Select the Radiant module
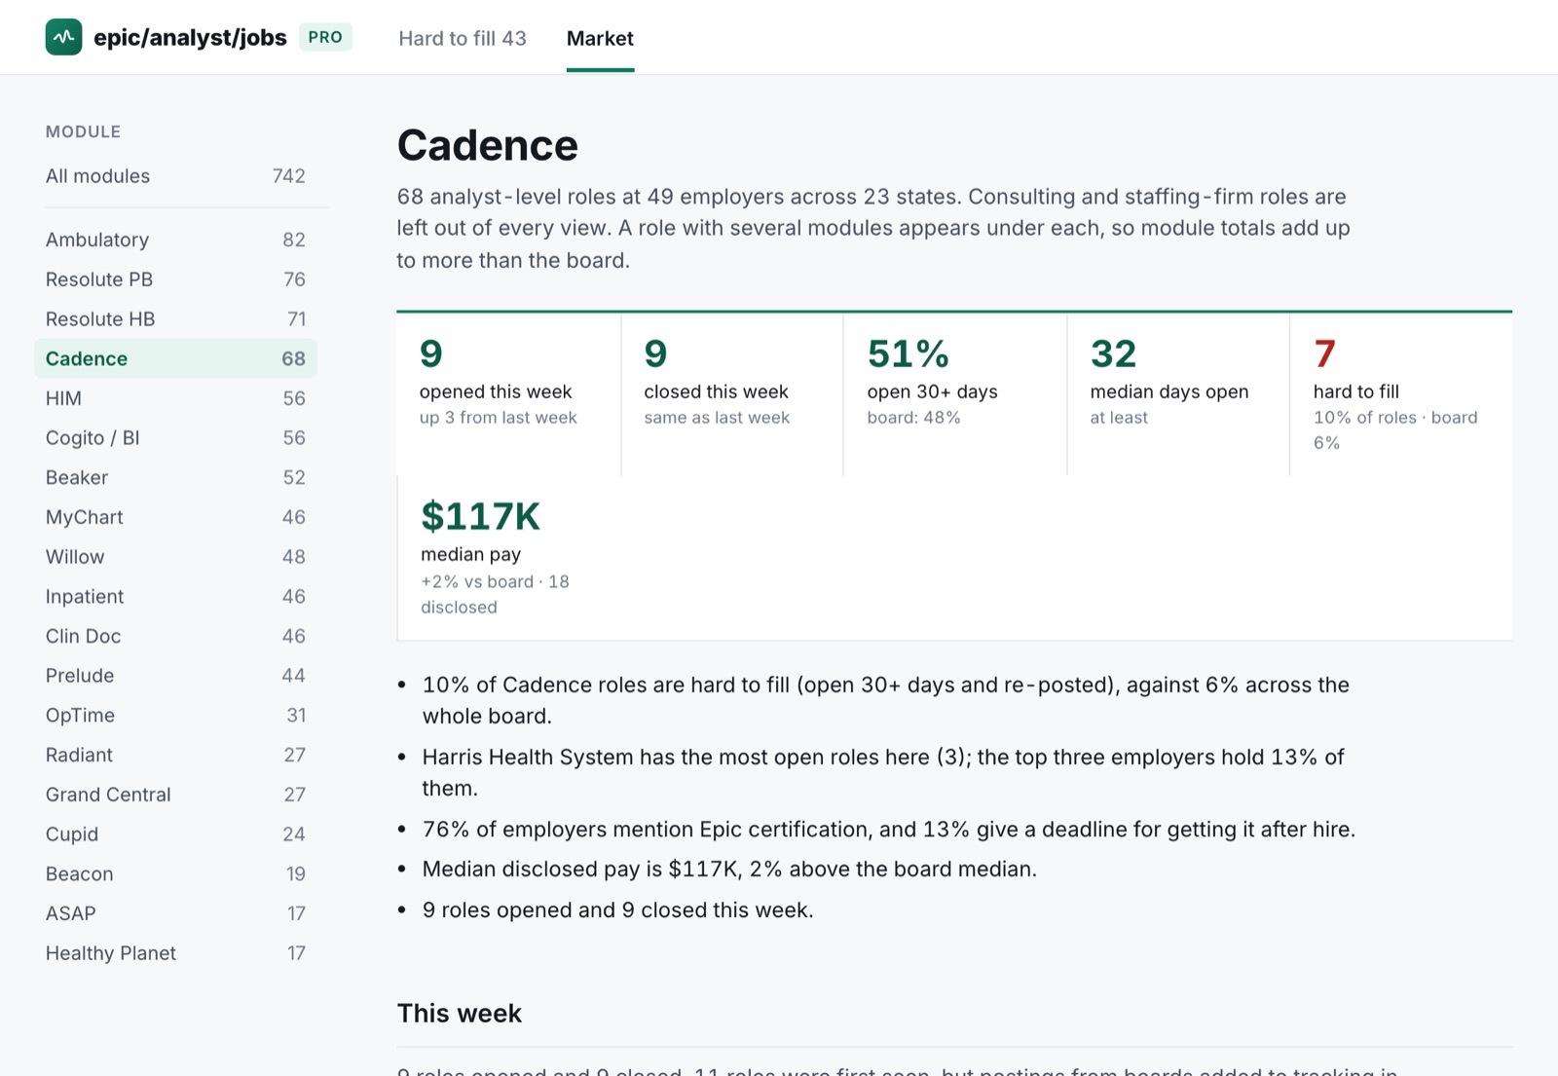 [x=175, y=755]
